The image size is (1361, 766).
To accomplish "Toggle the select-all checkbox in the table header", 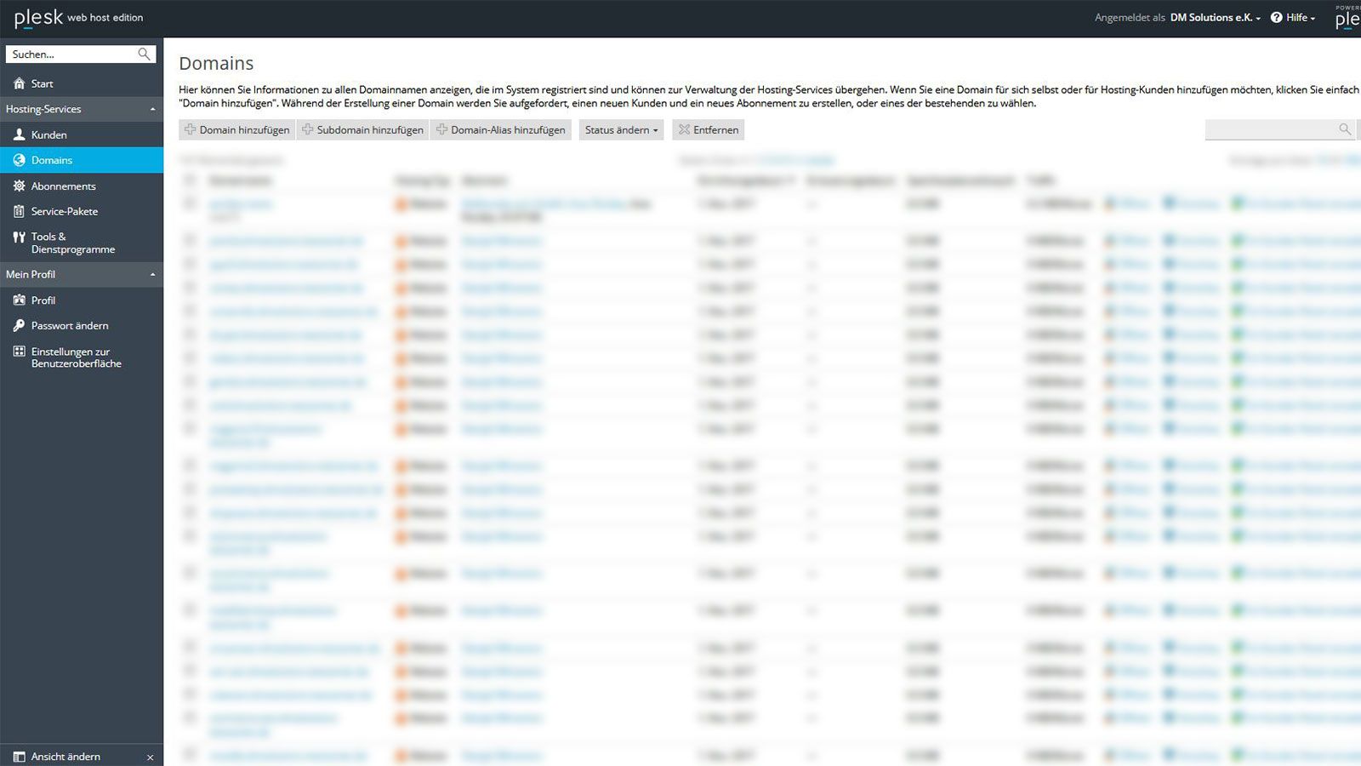I will point(190,180).
